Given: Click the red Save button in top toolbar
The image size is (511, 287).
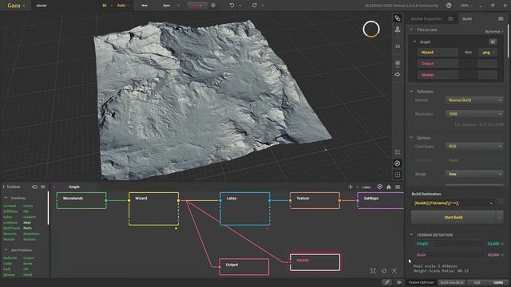Looking at the screenshot, I should (x=197, y=6).
